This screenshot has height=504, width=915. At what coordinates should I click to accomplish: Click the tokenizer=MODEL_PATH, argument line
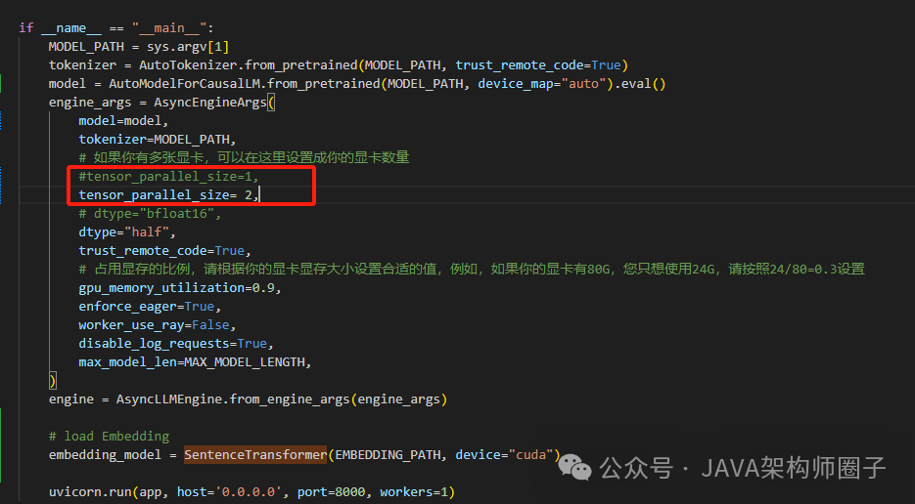coord(158,140)
